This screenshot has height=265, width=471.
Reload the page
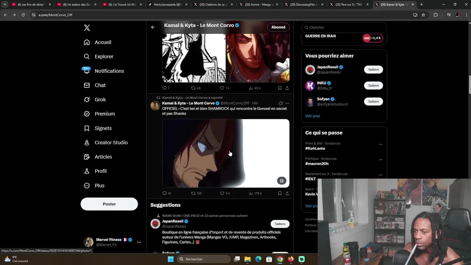(x=23, y=15)
